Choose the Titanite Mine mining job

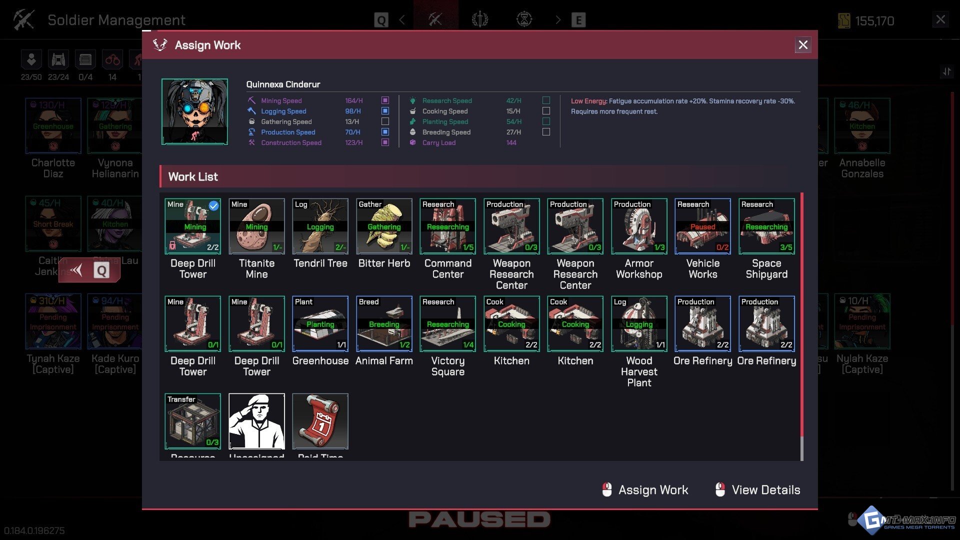coord(256,226)
